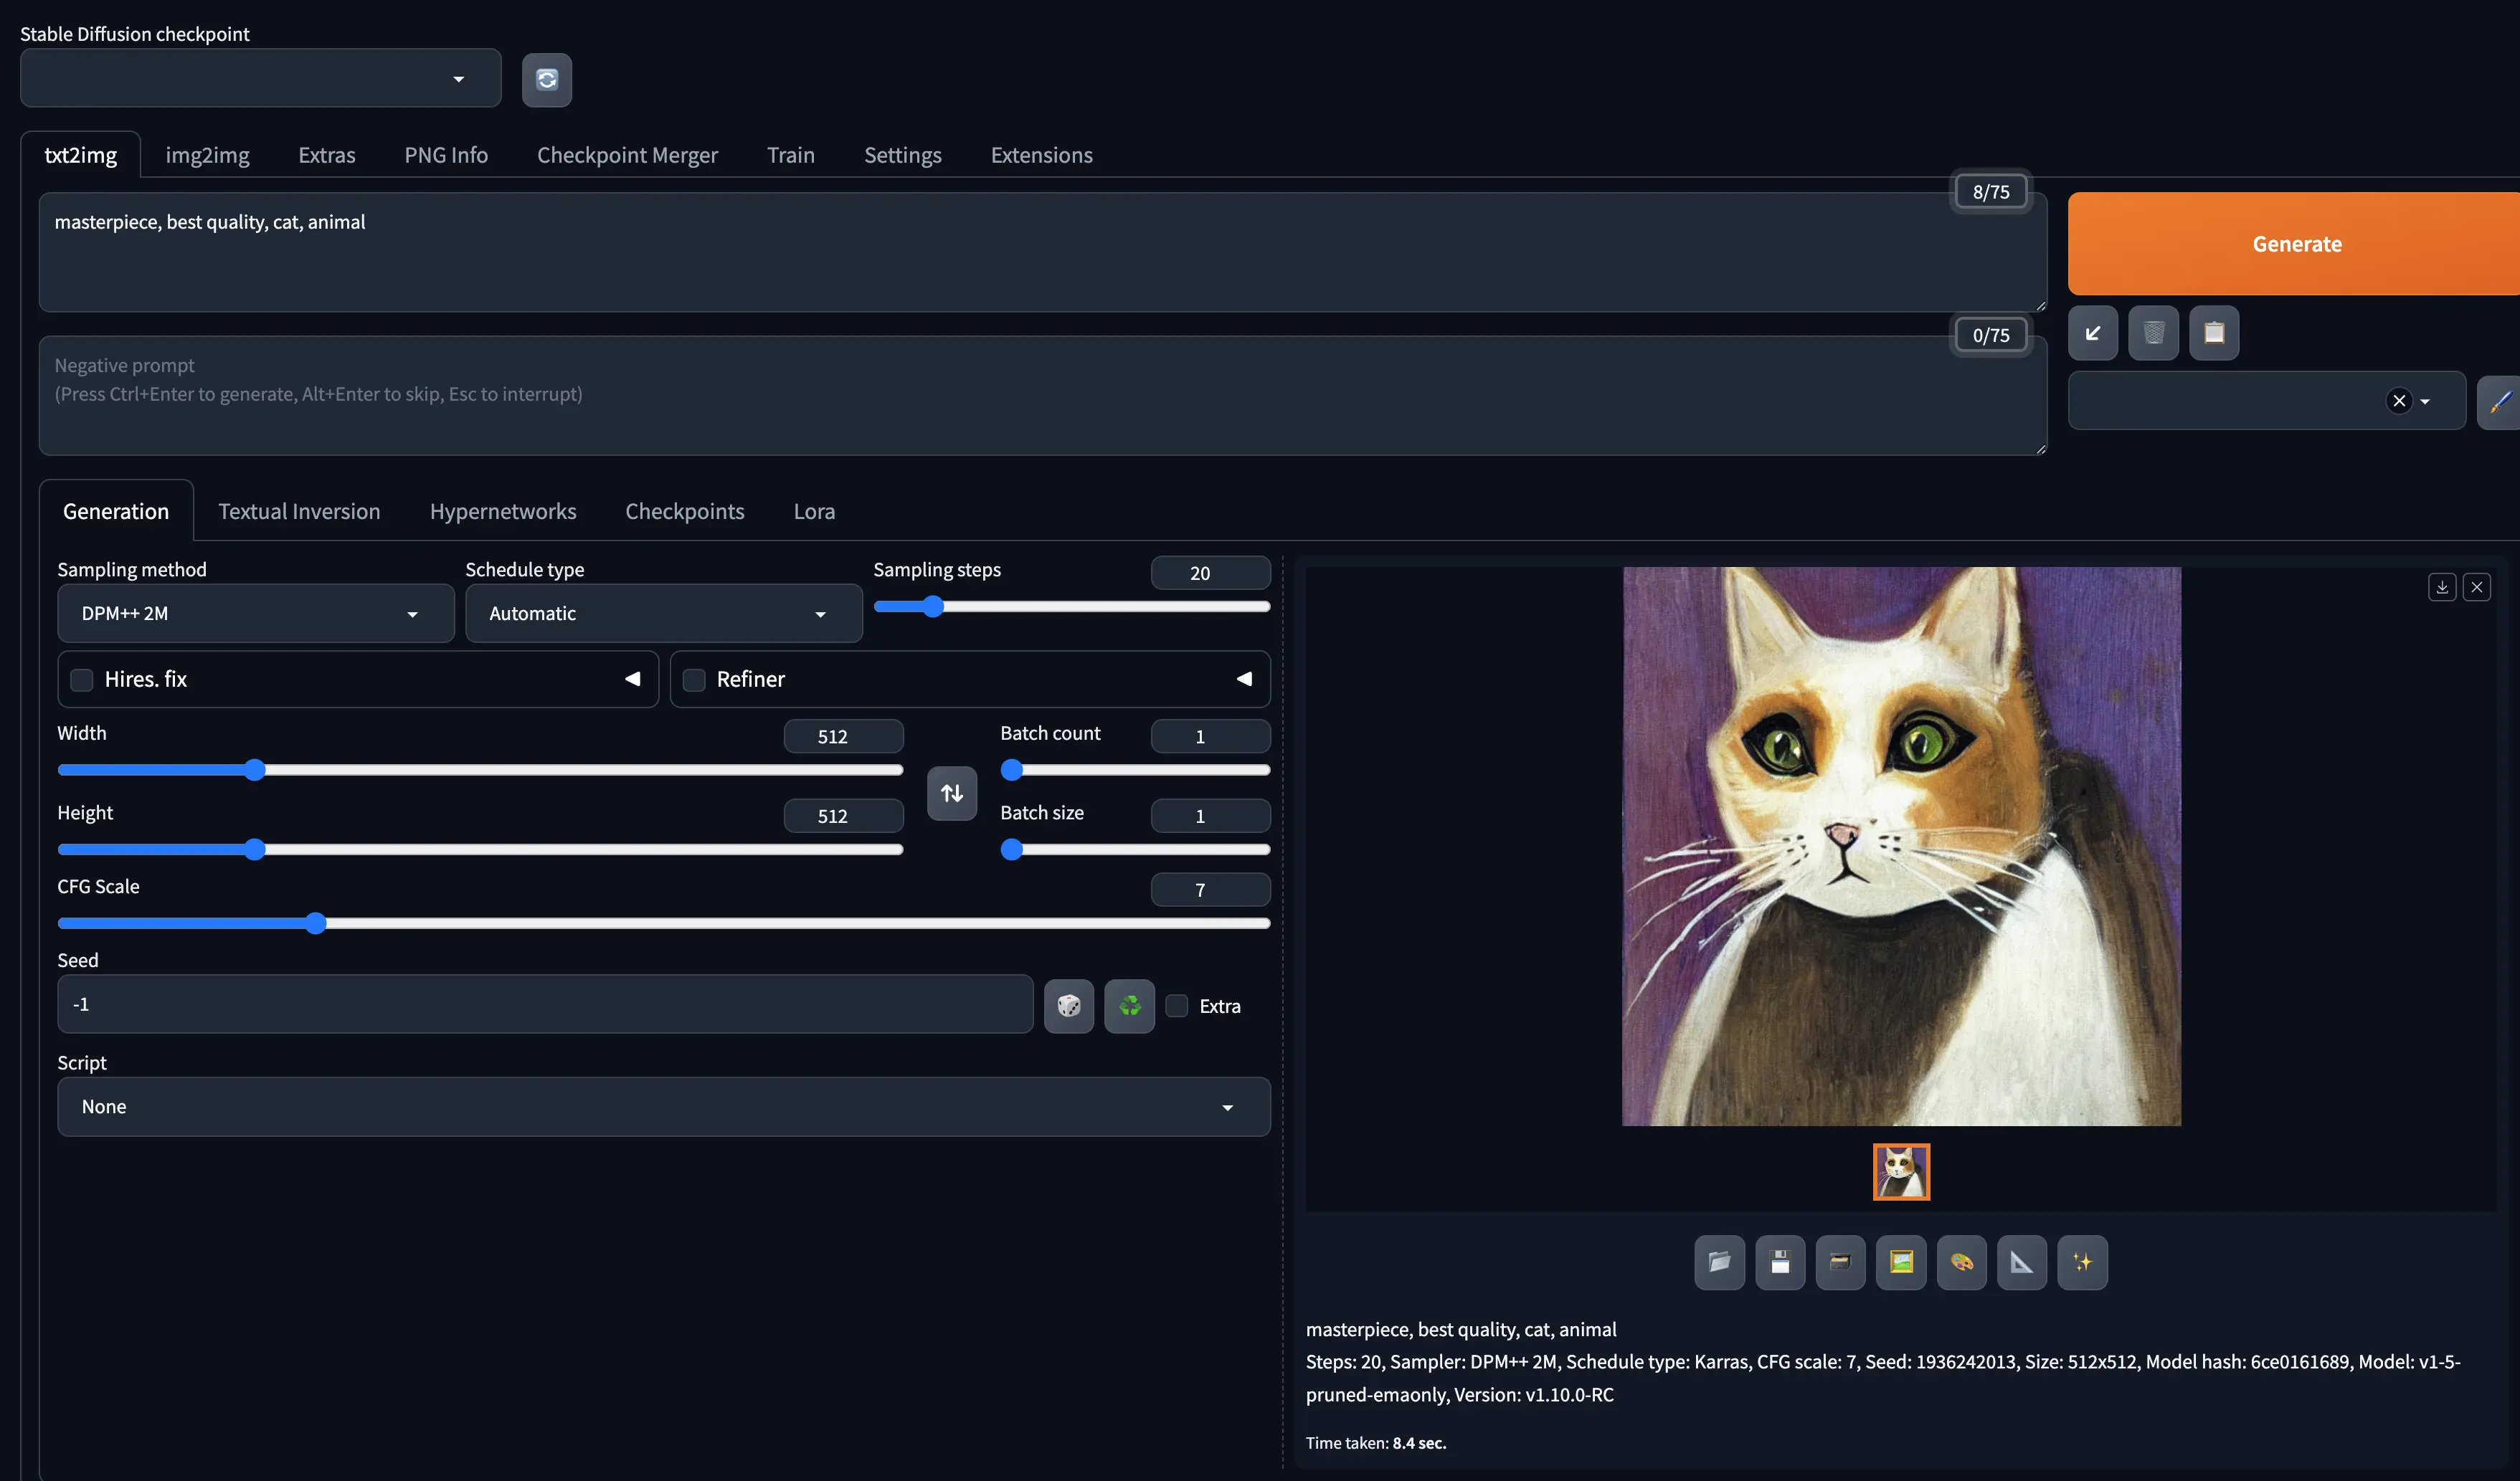Viewport: 2520px width, 1481px height.
Task: Click the Batch count number field
Action: click(1210, 736)
